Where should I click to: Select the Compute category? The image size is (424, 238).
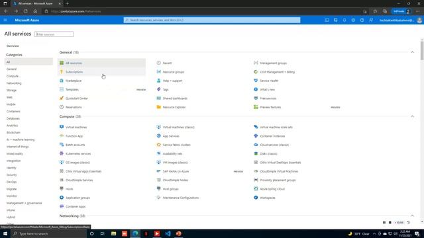(x=13, y=76)
